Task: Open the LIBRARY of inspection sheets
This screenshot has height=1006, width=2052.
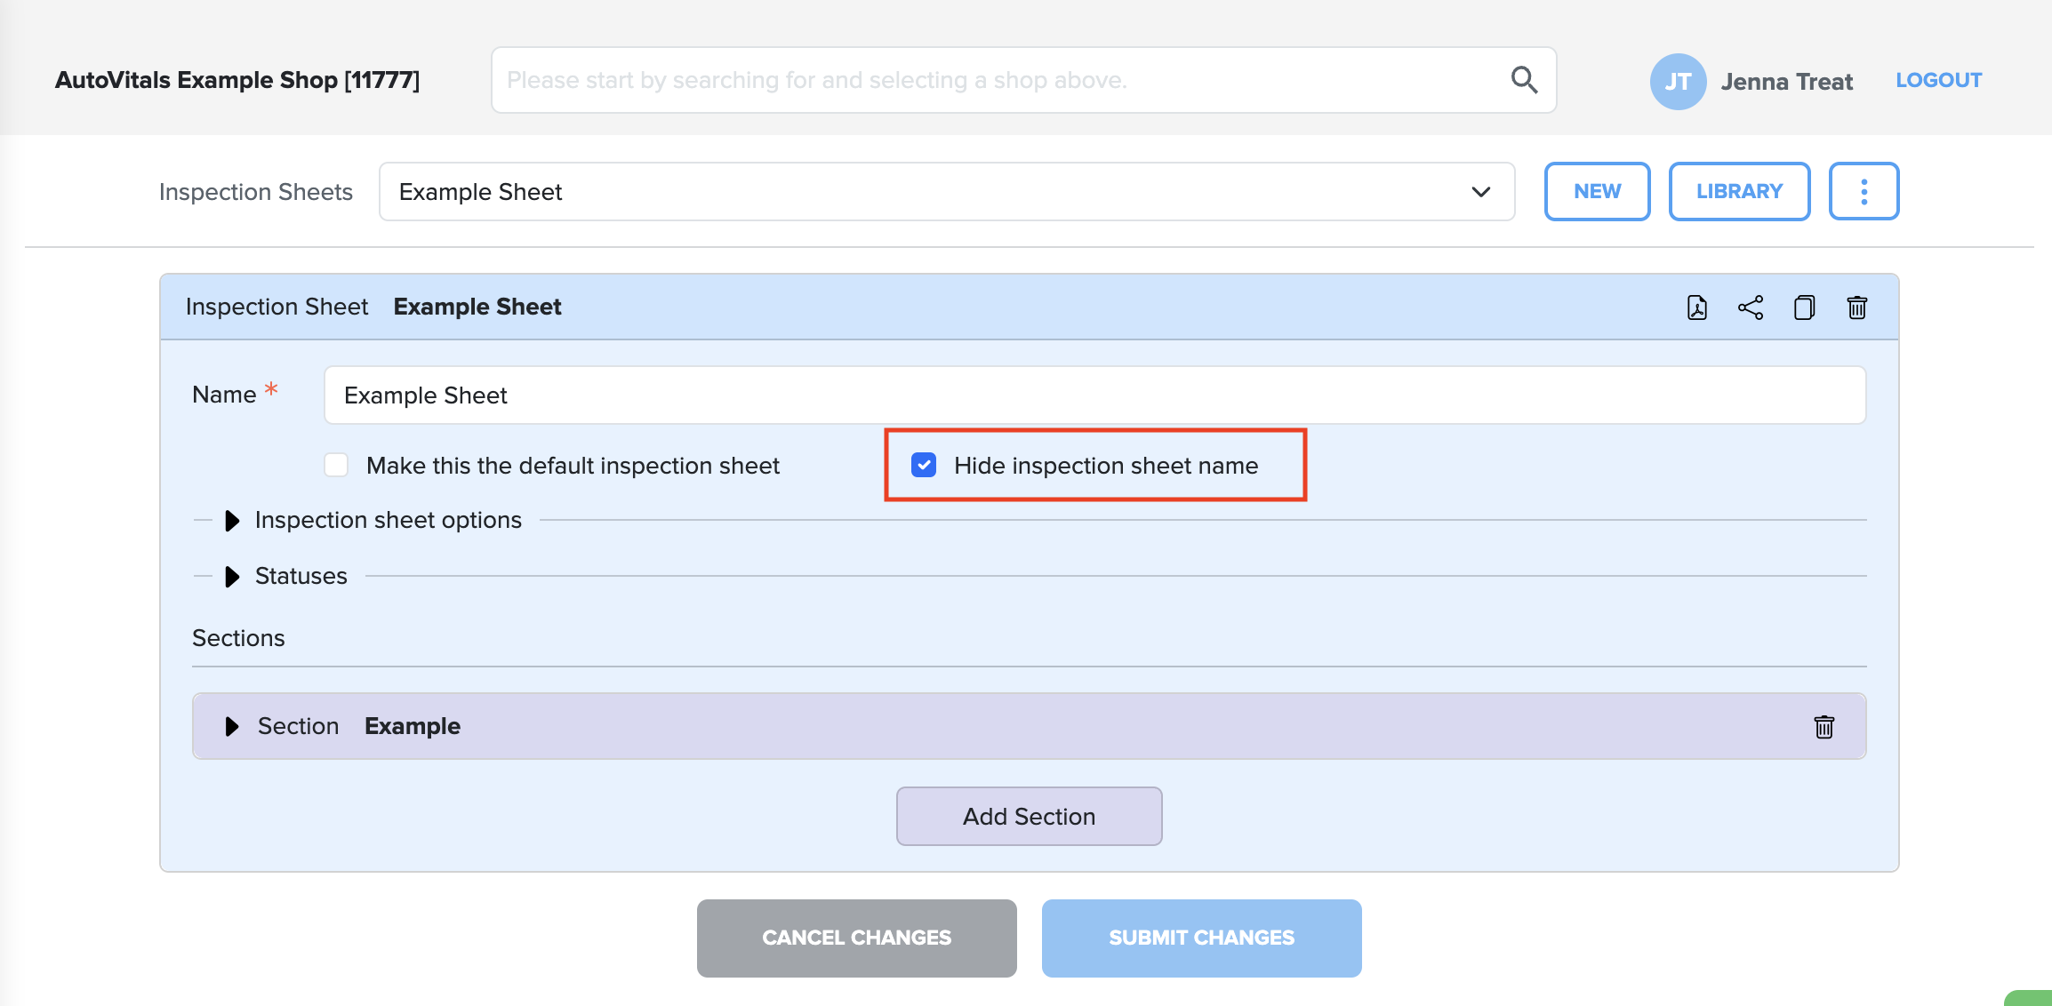Action: pos(1739,191)
